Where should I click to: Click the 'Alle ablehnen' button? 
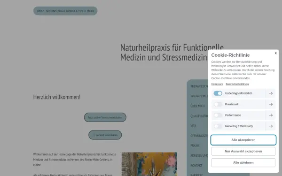pyautogui.click(x=243, y=162)
